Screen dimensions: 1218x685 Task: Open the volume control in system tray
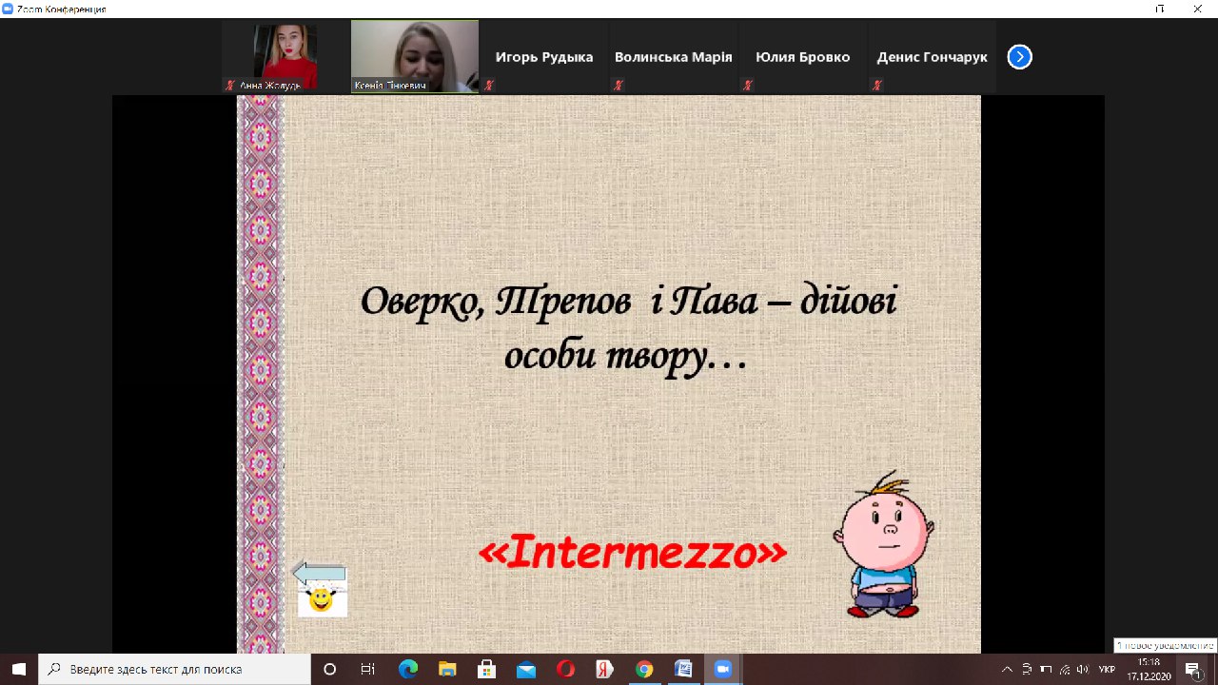[1082, 669]
